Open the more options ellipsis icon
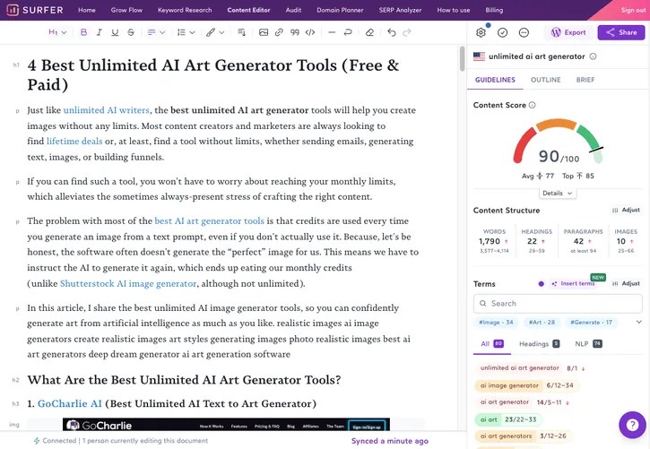The height and width of the screenshot is (449, 650). click(x=524, y=32)
